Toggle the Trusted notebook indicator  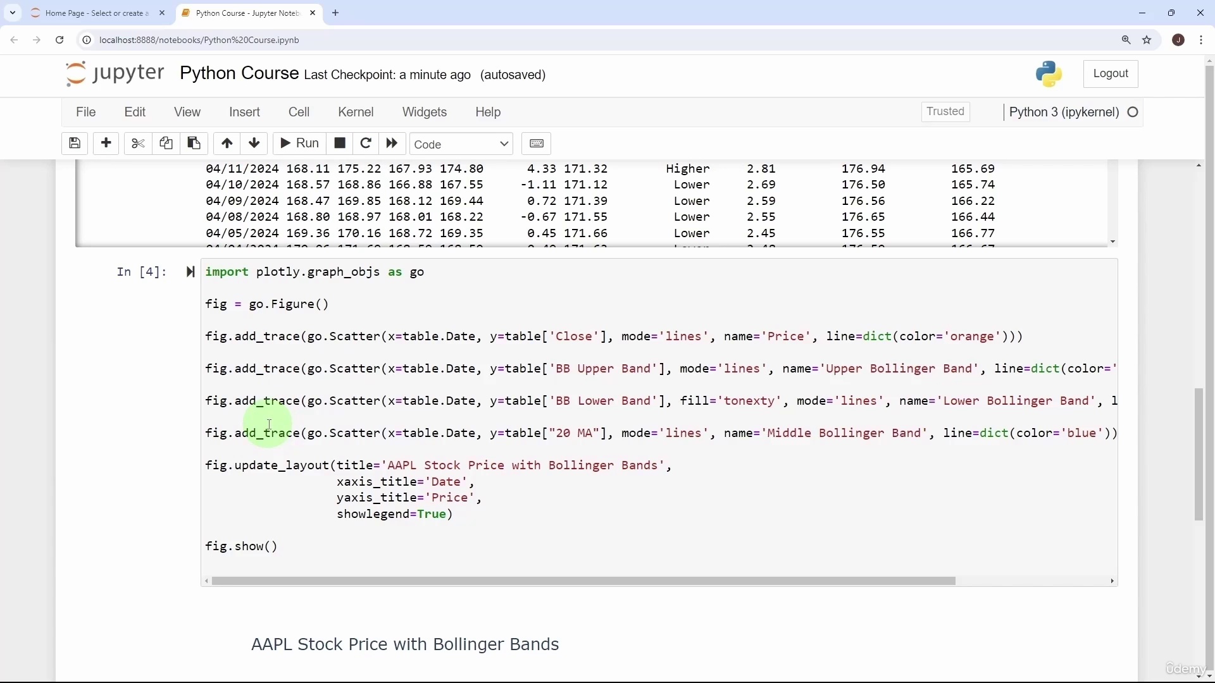tap(946, 112)
